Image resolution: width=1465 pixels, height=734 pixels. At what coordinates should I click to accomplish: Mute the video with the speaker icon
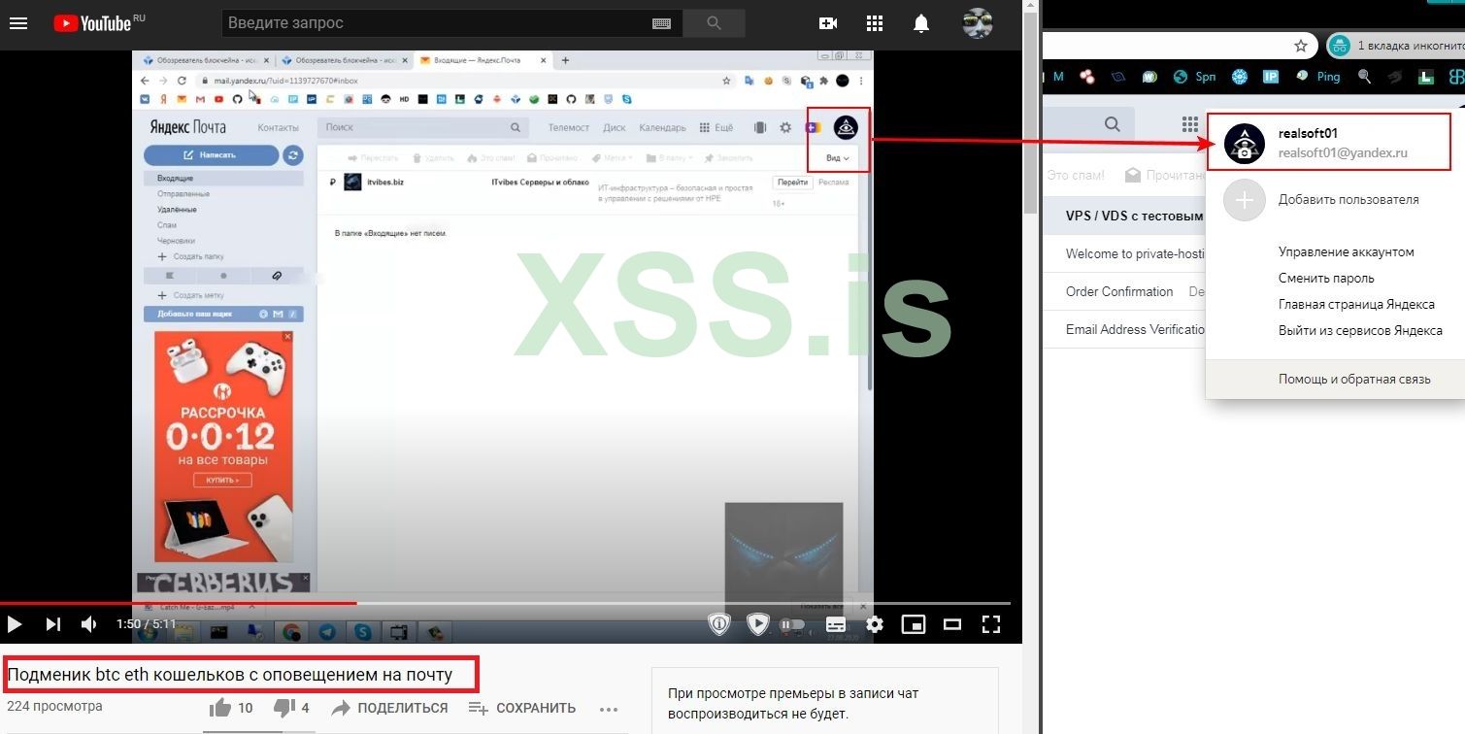tap(88, 624)
